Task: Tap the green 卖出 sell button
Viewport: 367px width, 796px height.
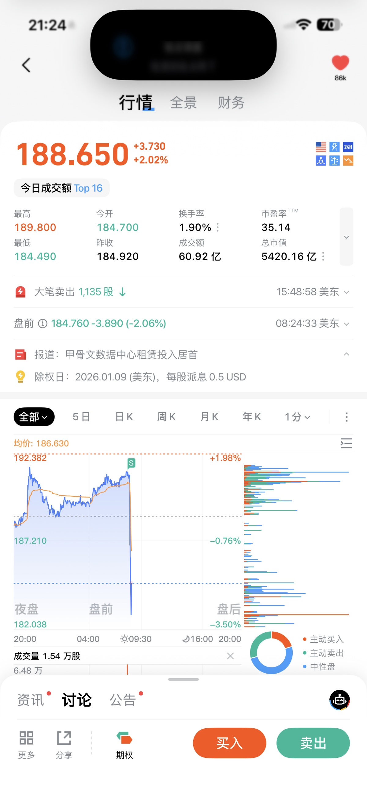Action: [313, 743]
